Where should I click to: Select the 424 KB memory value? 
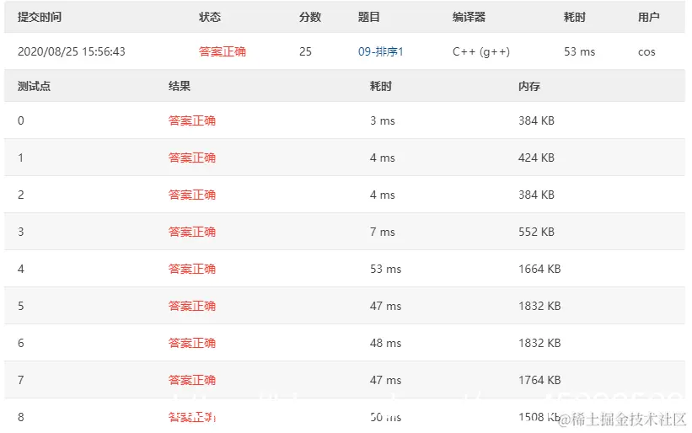[x=536, y=158]
